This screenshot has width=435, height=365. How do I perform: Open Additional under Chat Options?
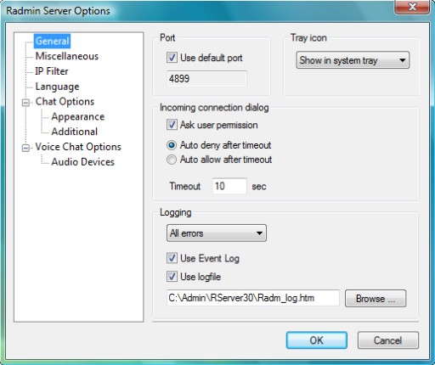click(x=75, y=132)
